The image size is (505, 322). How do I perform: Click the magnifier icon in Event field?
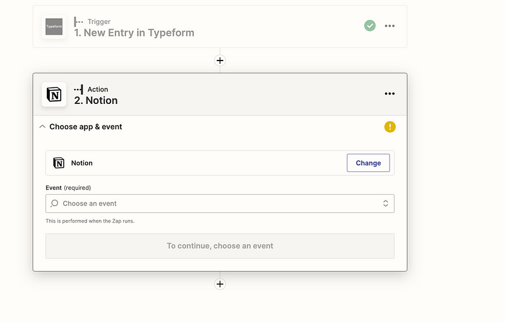[x=54, y=204]
